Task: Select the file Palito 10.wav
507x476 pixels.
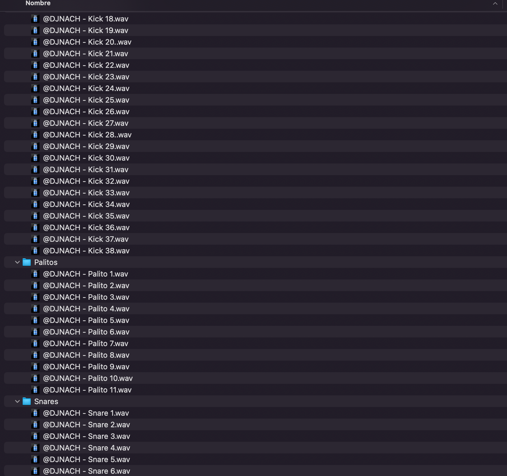Action: point(88,378)
